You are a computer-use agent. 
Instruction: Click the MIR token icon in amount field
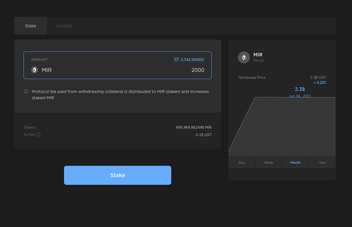(x=35, y=70)
